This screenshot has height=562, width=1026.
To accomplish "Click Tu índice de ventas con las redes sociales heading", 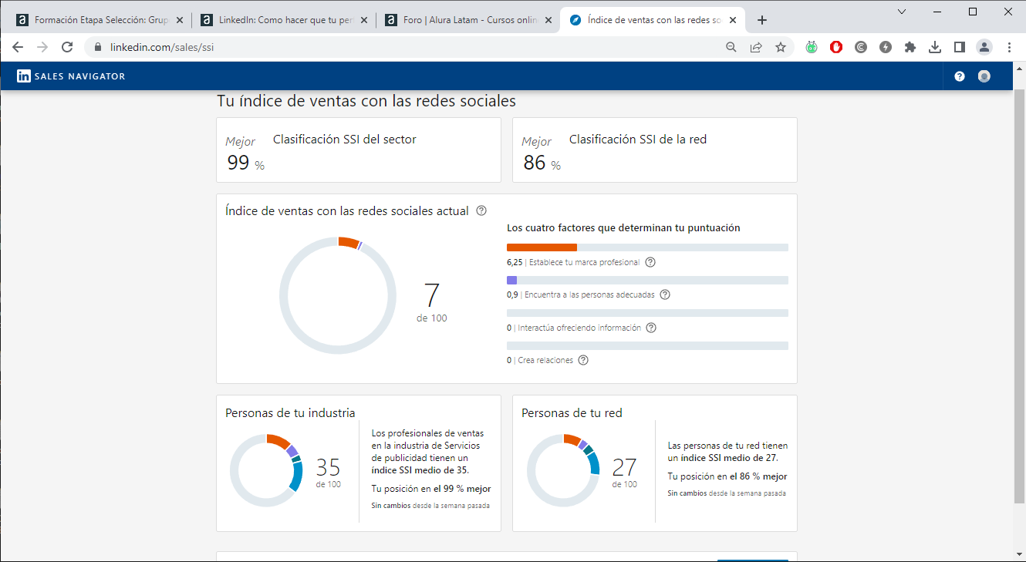I will point(366,101).
